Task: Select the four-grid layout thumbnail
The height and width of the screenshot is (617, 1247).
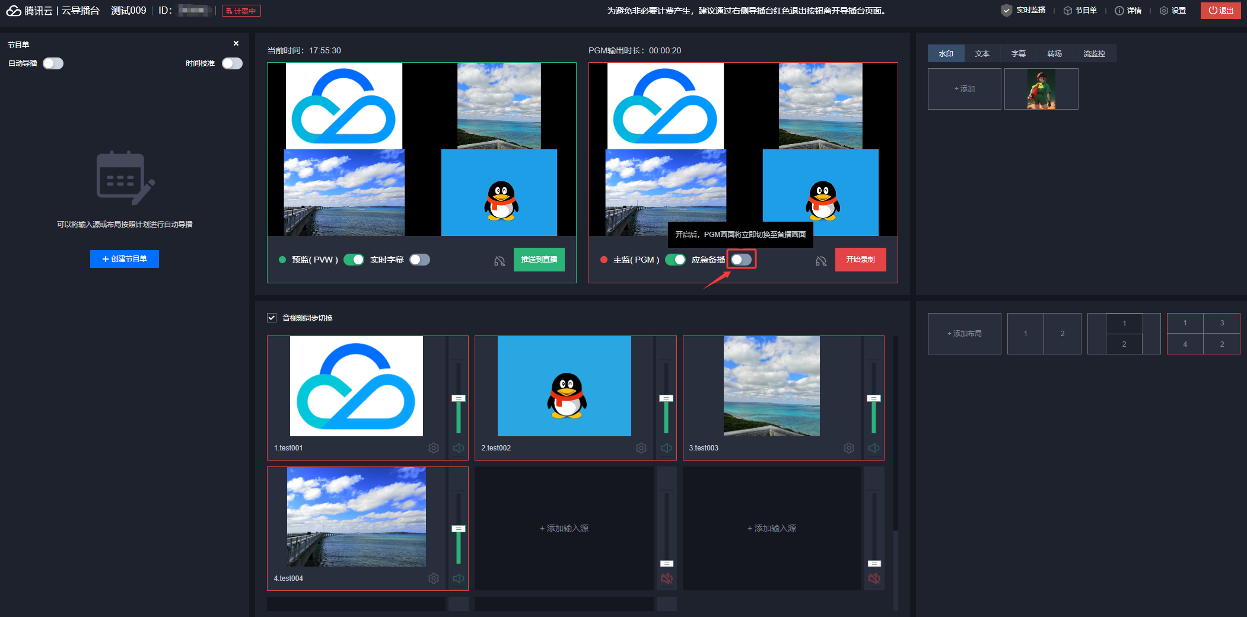Action: point(1203,334)
